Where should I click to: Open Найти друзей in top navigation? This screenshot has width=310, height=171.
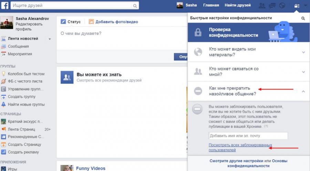[x=238, y=5]
